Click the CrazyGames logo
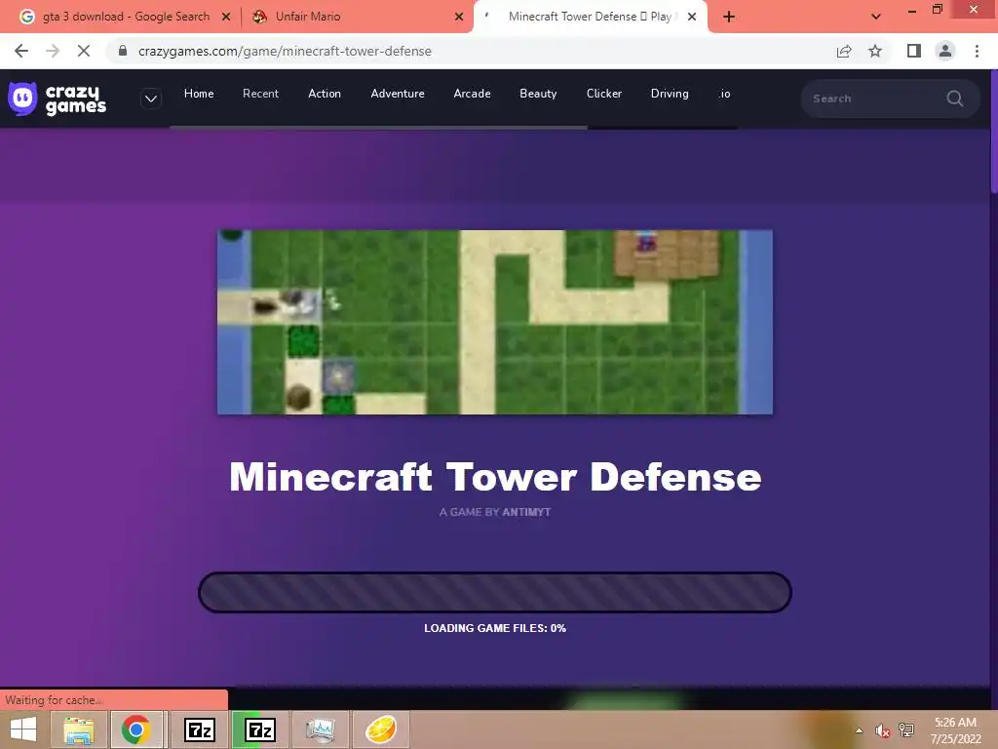 pyautogui.click(x=58, y=99)
